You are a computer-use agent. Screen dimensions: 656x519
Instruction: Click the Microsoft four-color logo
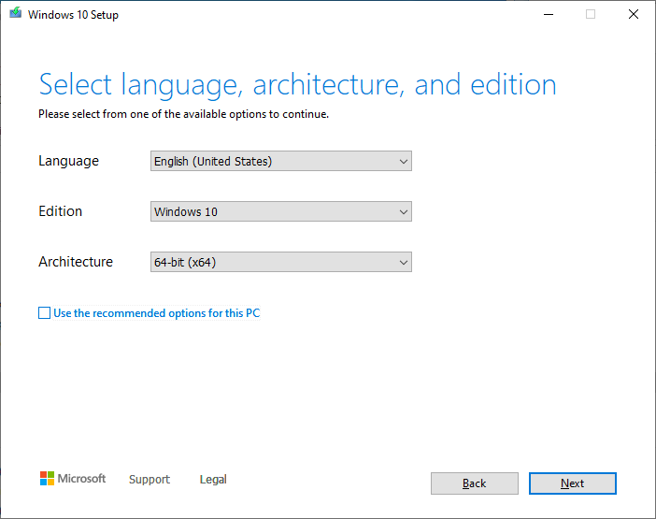tap(48, 479)
